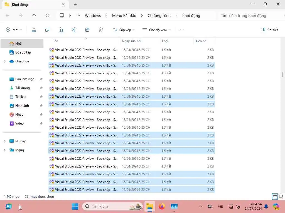Toggle the Chi tiết details pane
Screen dimensions: 285x213
(x=269, y=30)
